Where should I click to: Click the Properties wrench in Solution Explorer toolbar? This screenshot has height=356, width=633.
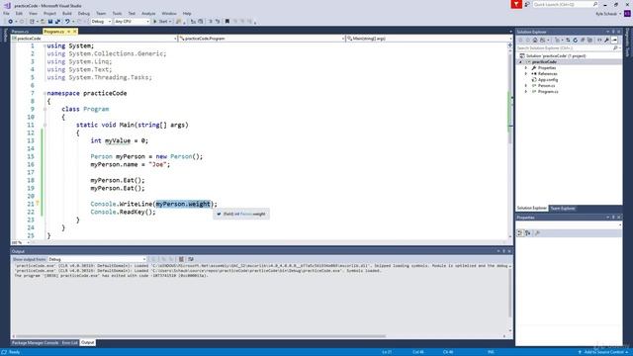(x=606, y=40)
